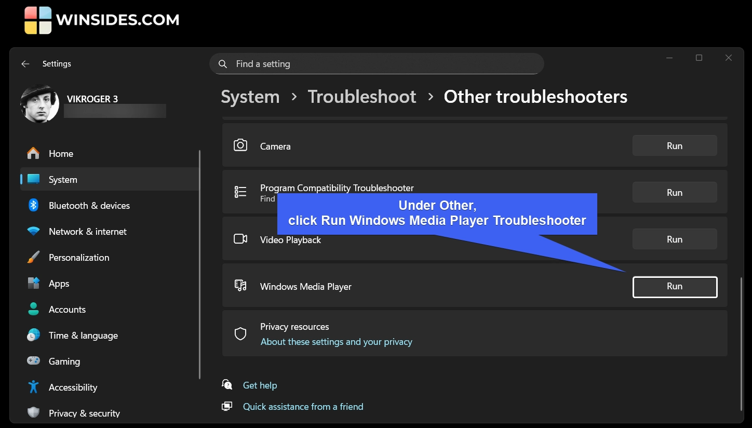Go to Personalization settings
This screenshot has width=752, height=428.
pyautogui.click(x=79, y=258)
